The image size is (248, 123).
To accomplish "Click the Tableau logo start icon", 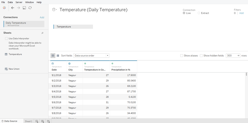I will [x=4, y=8].
